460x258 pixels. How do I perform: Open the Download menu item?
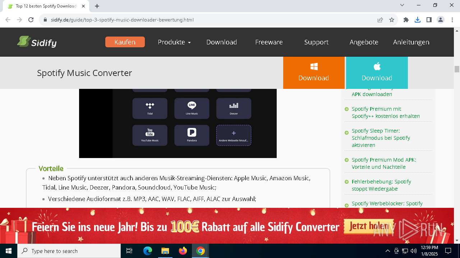click(221, 42)
